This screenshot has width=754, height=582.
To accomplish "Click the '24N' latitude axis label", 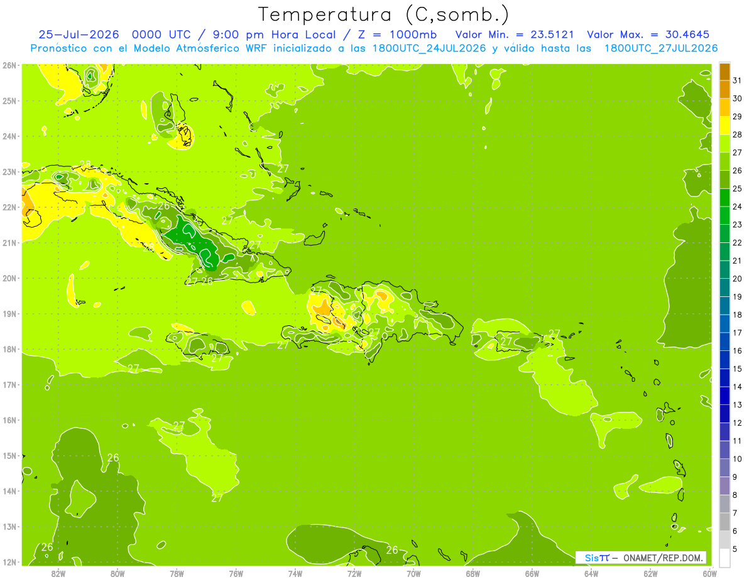I will [9, 136].
